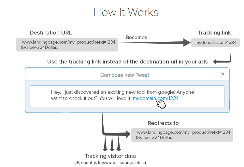Close the Compose new Tweet dialog
This screenshot has width=244, height=167.
pyautogui.click(x=223, y=74)
